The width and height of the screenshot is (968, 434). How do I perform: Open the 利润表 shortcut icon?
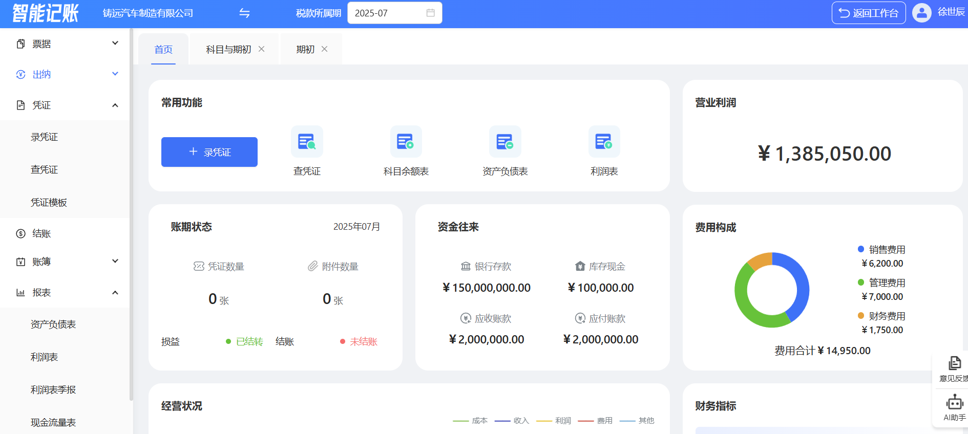(x=604, y=142)
